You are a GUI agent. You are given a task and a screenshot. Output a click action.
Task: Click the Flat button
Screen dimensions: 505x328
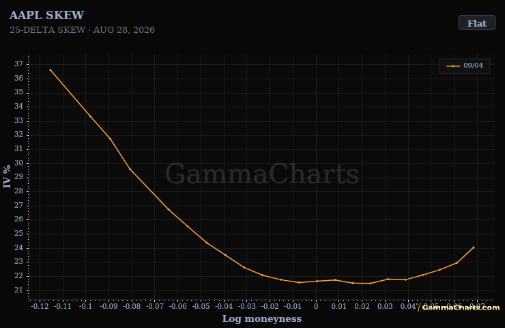click(476, 23)
